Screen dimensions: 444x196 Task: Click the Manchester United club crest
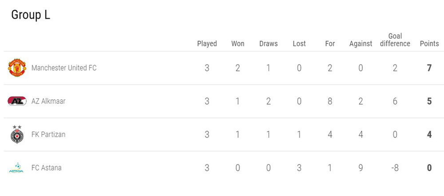point(17,68)
